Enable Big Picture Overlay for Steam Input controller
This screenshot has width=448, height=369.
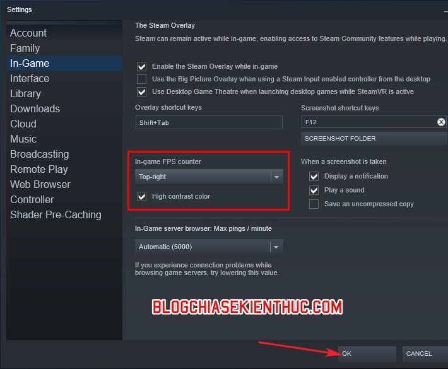pyautogui.click(x=142, y=79)
